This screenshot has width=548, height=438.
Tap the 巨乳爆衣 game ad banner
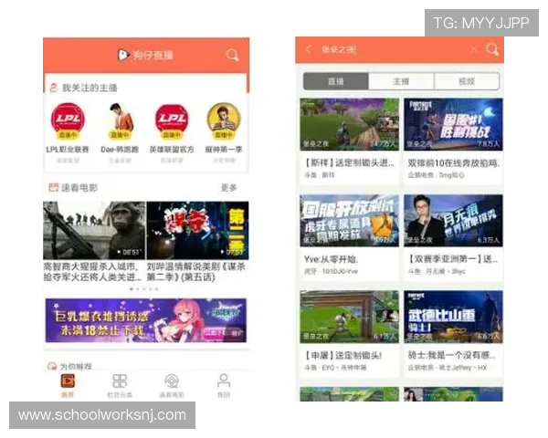pyautogui.click(x=146, y=320)
